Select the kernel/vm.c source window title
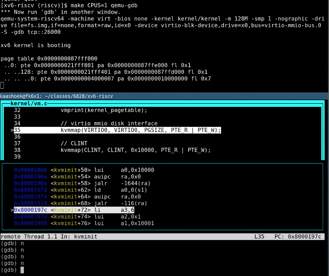Image resolution: width=329 pixels, height=276 pixels. coord(26,103)
